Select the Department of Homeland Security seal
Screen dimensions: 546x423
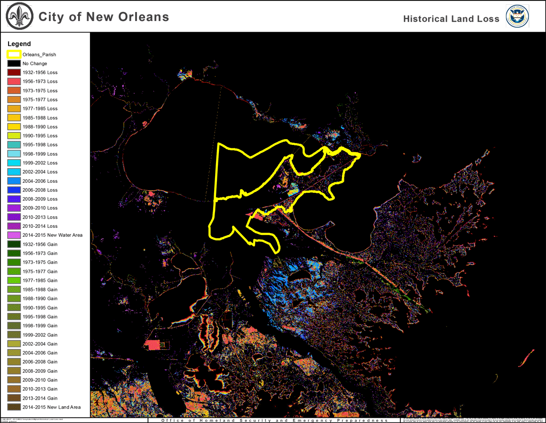click(x=517, y=17)
